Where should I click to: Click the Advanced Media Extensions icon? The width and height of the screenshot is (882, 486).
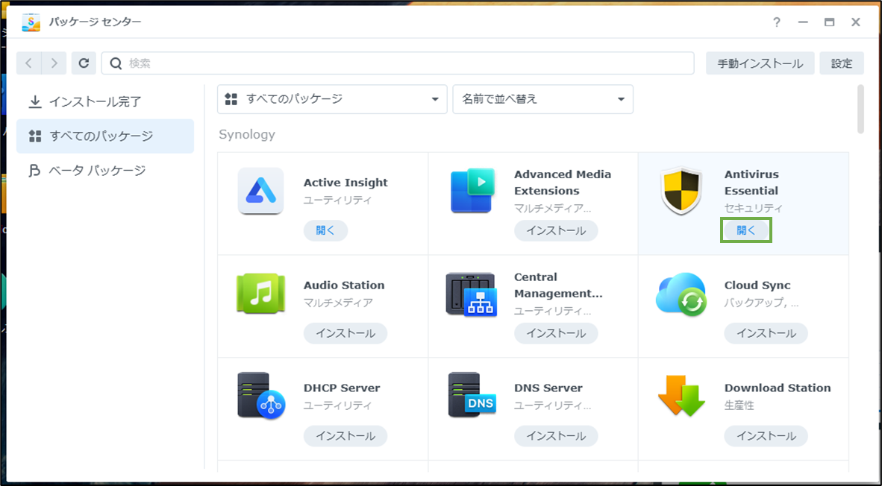(x=472, y=191)
